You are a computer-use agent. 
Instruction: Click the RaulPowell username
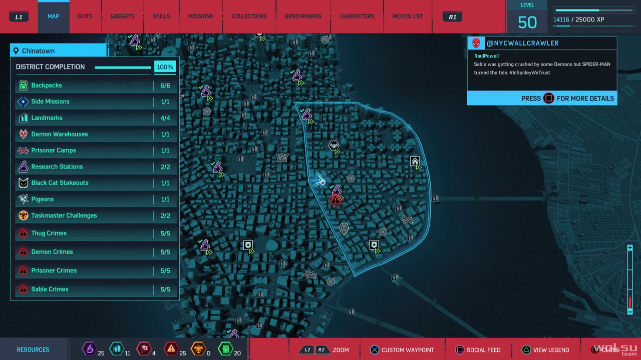(486, 56)
